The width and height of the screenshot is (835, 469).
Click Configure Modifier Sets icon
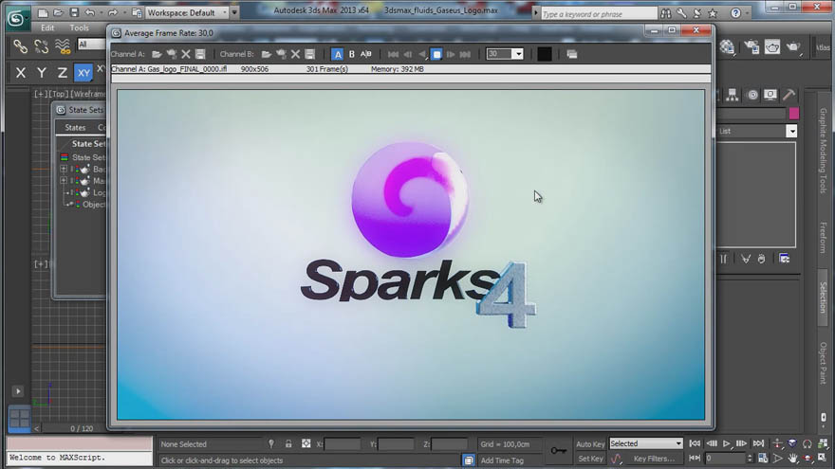(x=785, y=259)
